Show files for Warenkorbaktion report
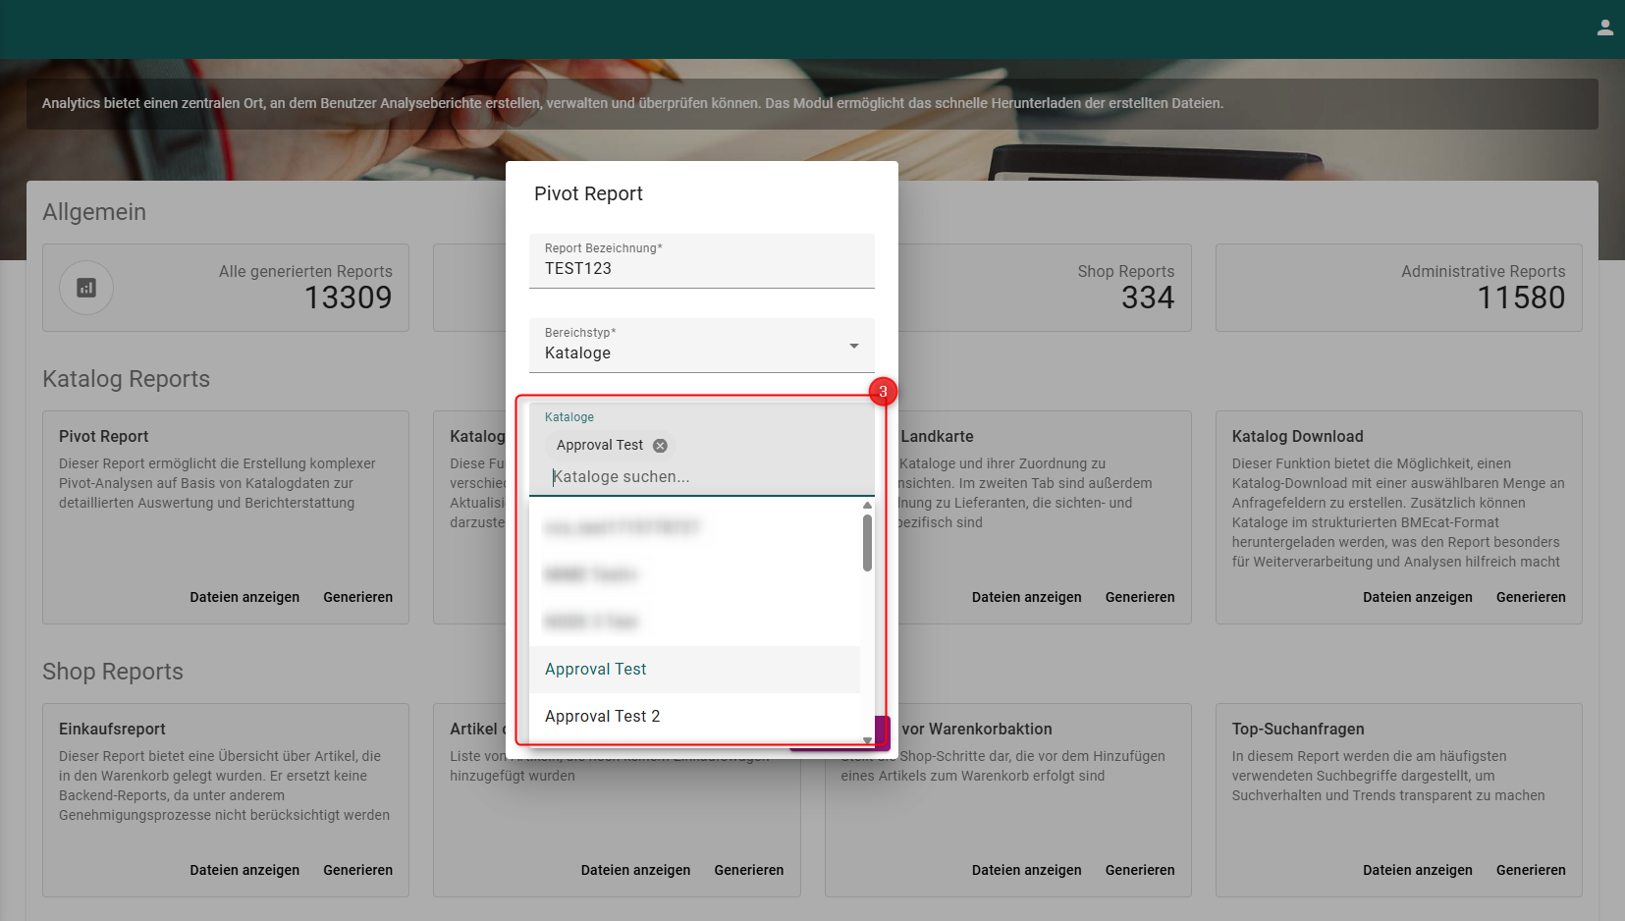 pos(1027,870)
